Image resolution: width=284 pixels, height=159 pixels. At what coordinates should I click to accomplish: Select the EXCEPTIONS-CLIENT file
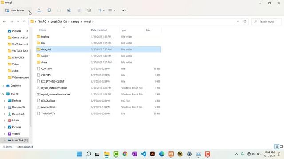99,81
